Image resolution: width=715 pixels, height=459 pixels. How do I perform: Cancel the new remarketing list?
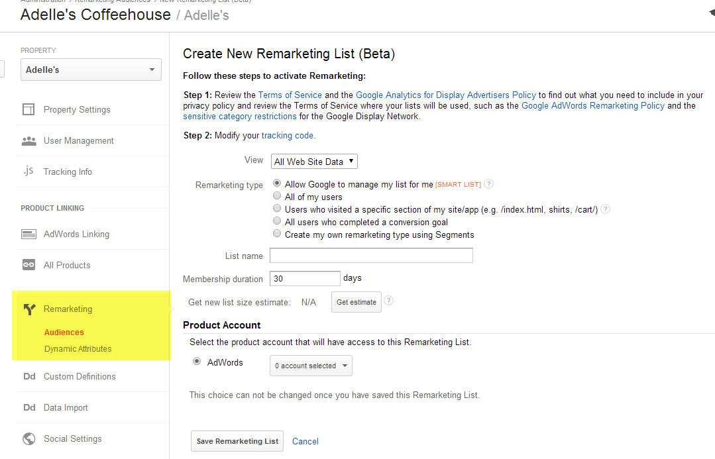point(305,441)
